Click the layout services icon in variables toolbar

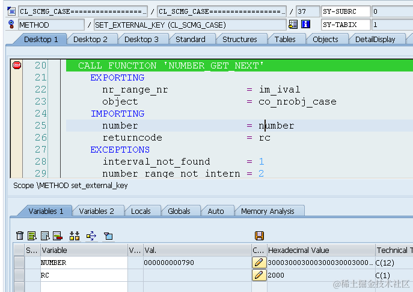[108, 236]
